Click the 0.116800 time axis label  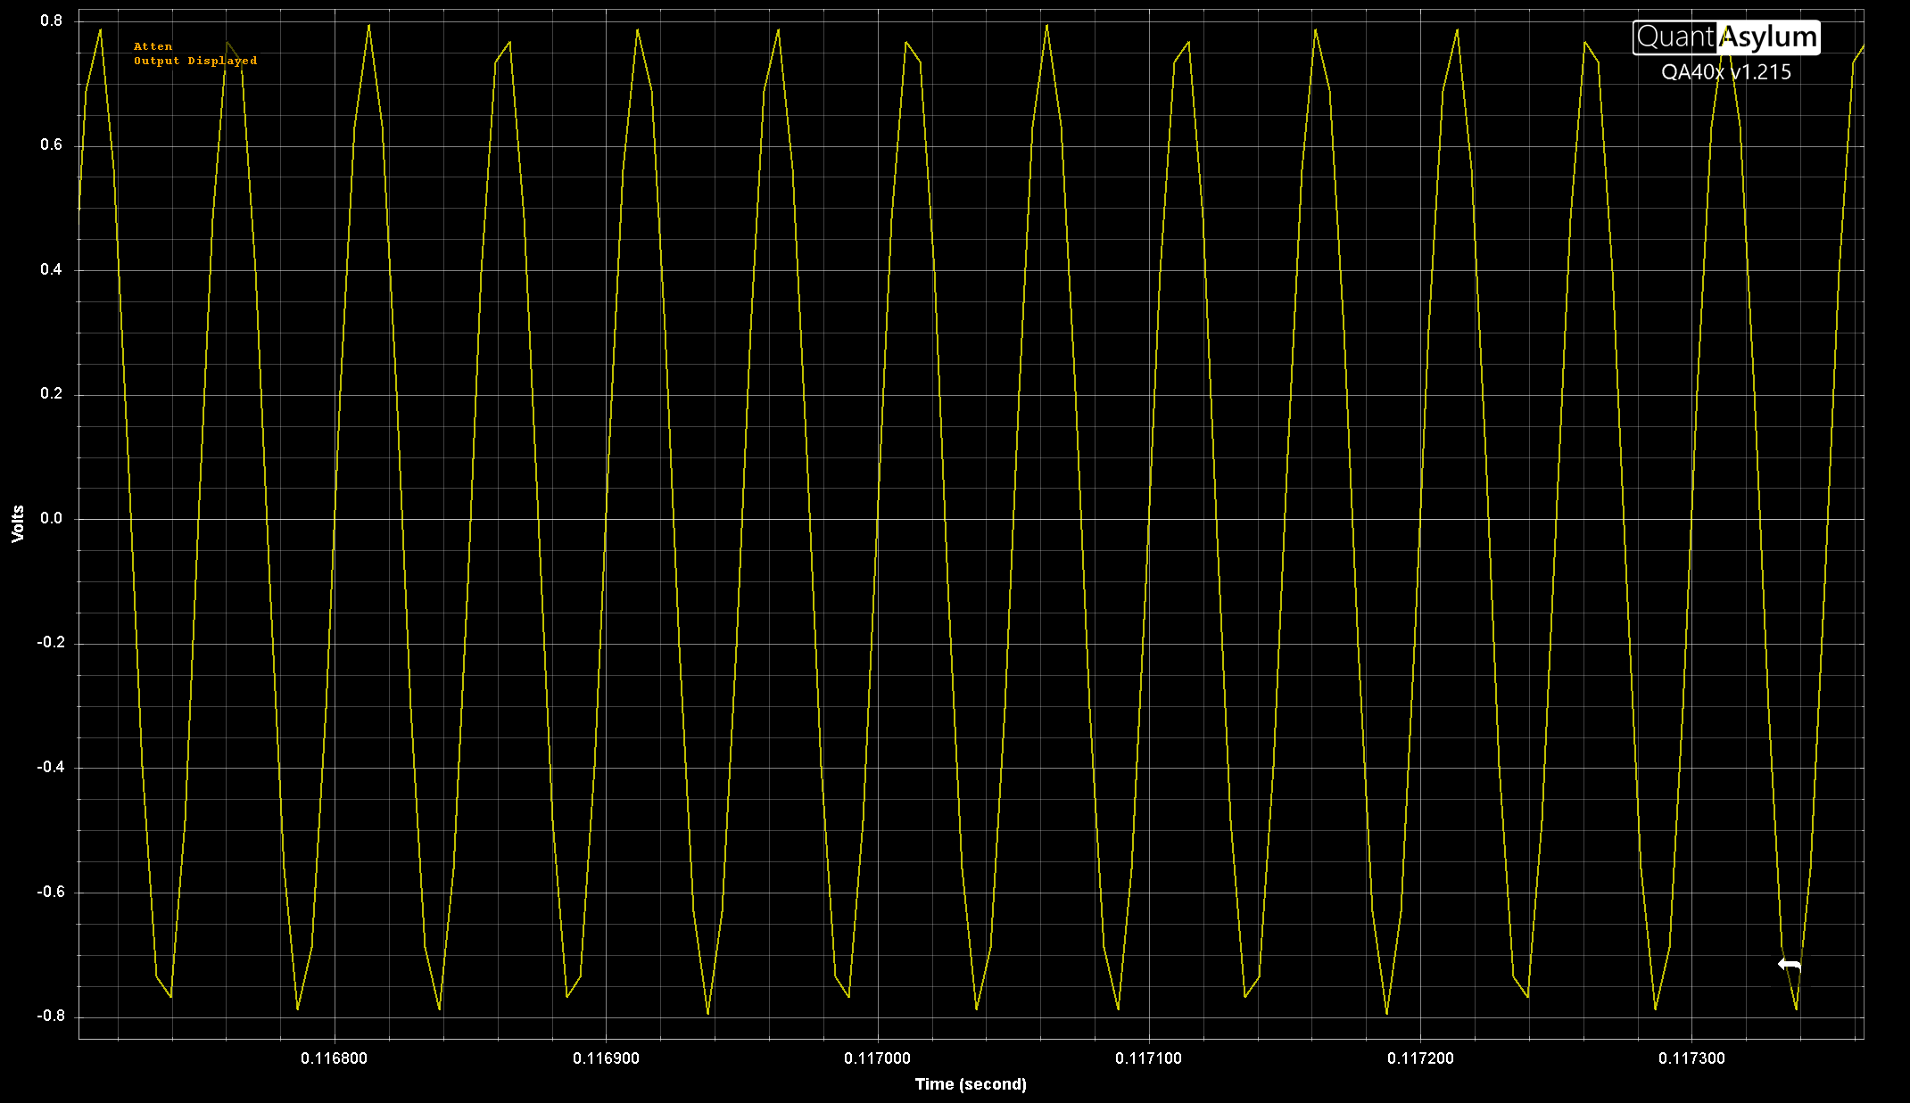point(334,1058)
